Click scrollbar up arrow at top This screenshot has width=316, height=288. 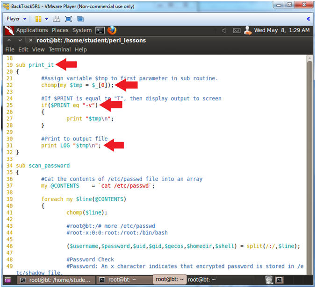pos(309,58)
